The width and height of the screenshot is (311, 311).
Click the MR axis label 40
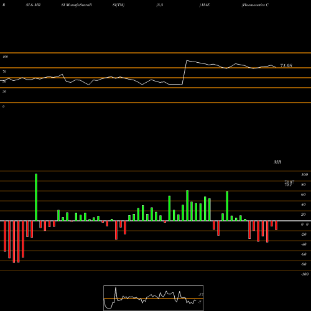304,205
